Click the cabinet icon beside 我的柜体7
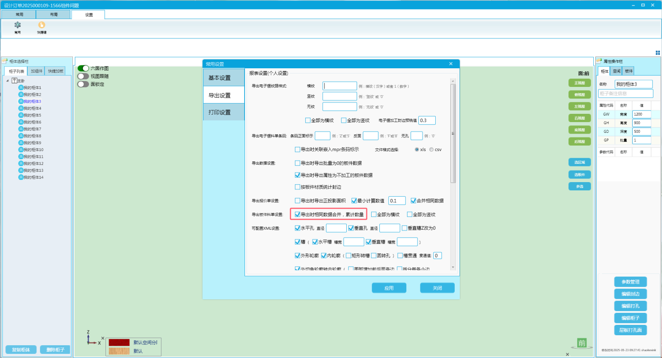This screenshot has height=358, width=662. tap(21, 129)
